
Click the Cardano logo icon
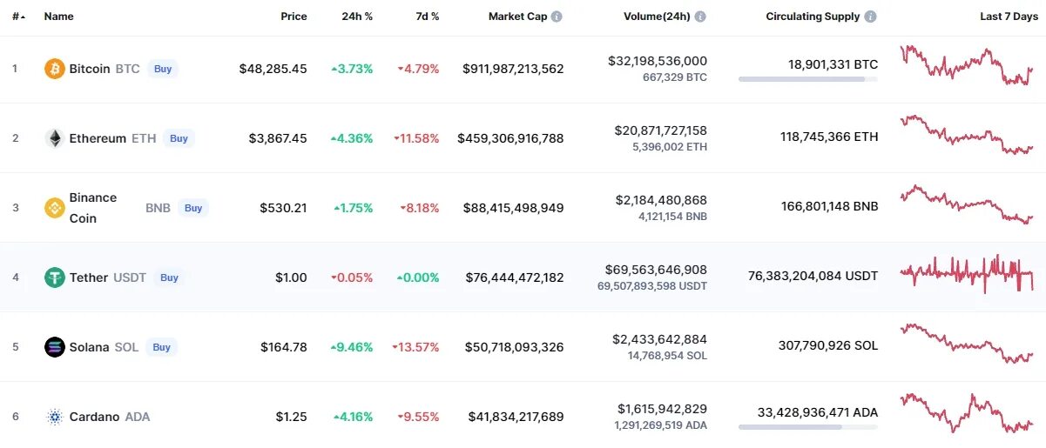tap(55, 417)
